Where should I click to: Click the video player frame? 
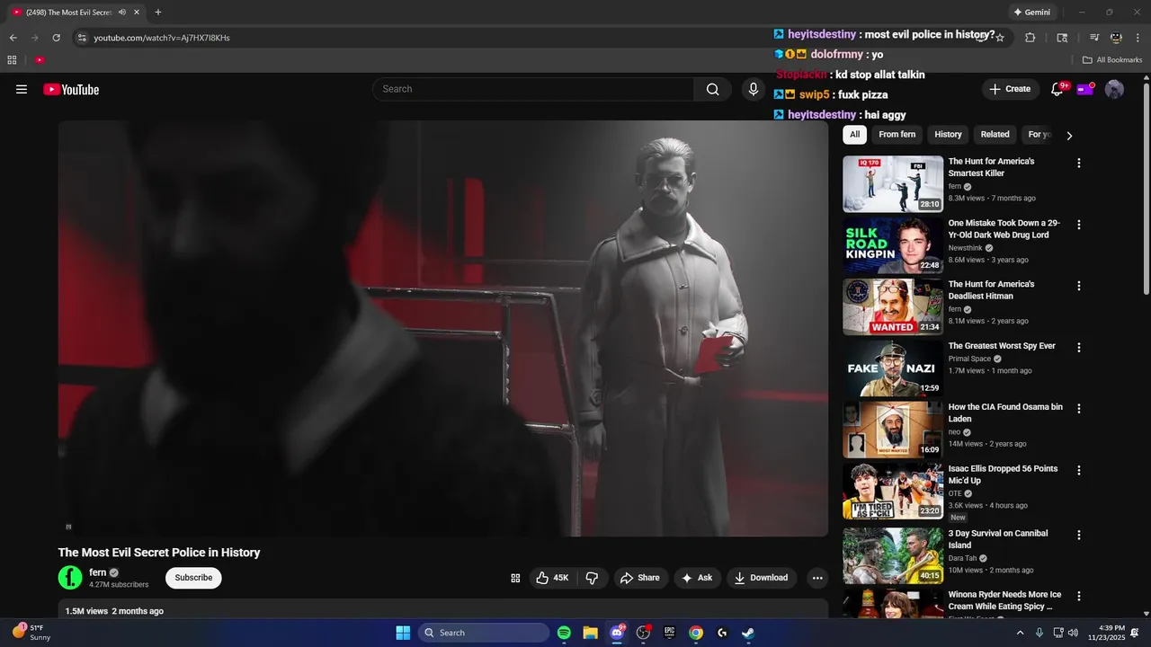click(x=443, y=329)
